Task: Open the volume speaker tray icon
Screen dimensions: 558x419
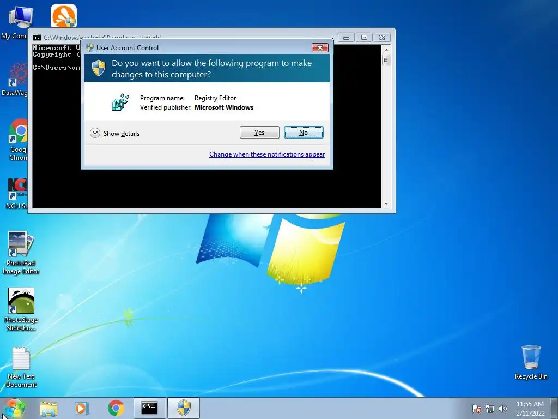Action: pos(503,409)
